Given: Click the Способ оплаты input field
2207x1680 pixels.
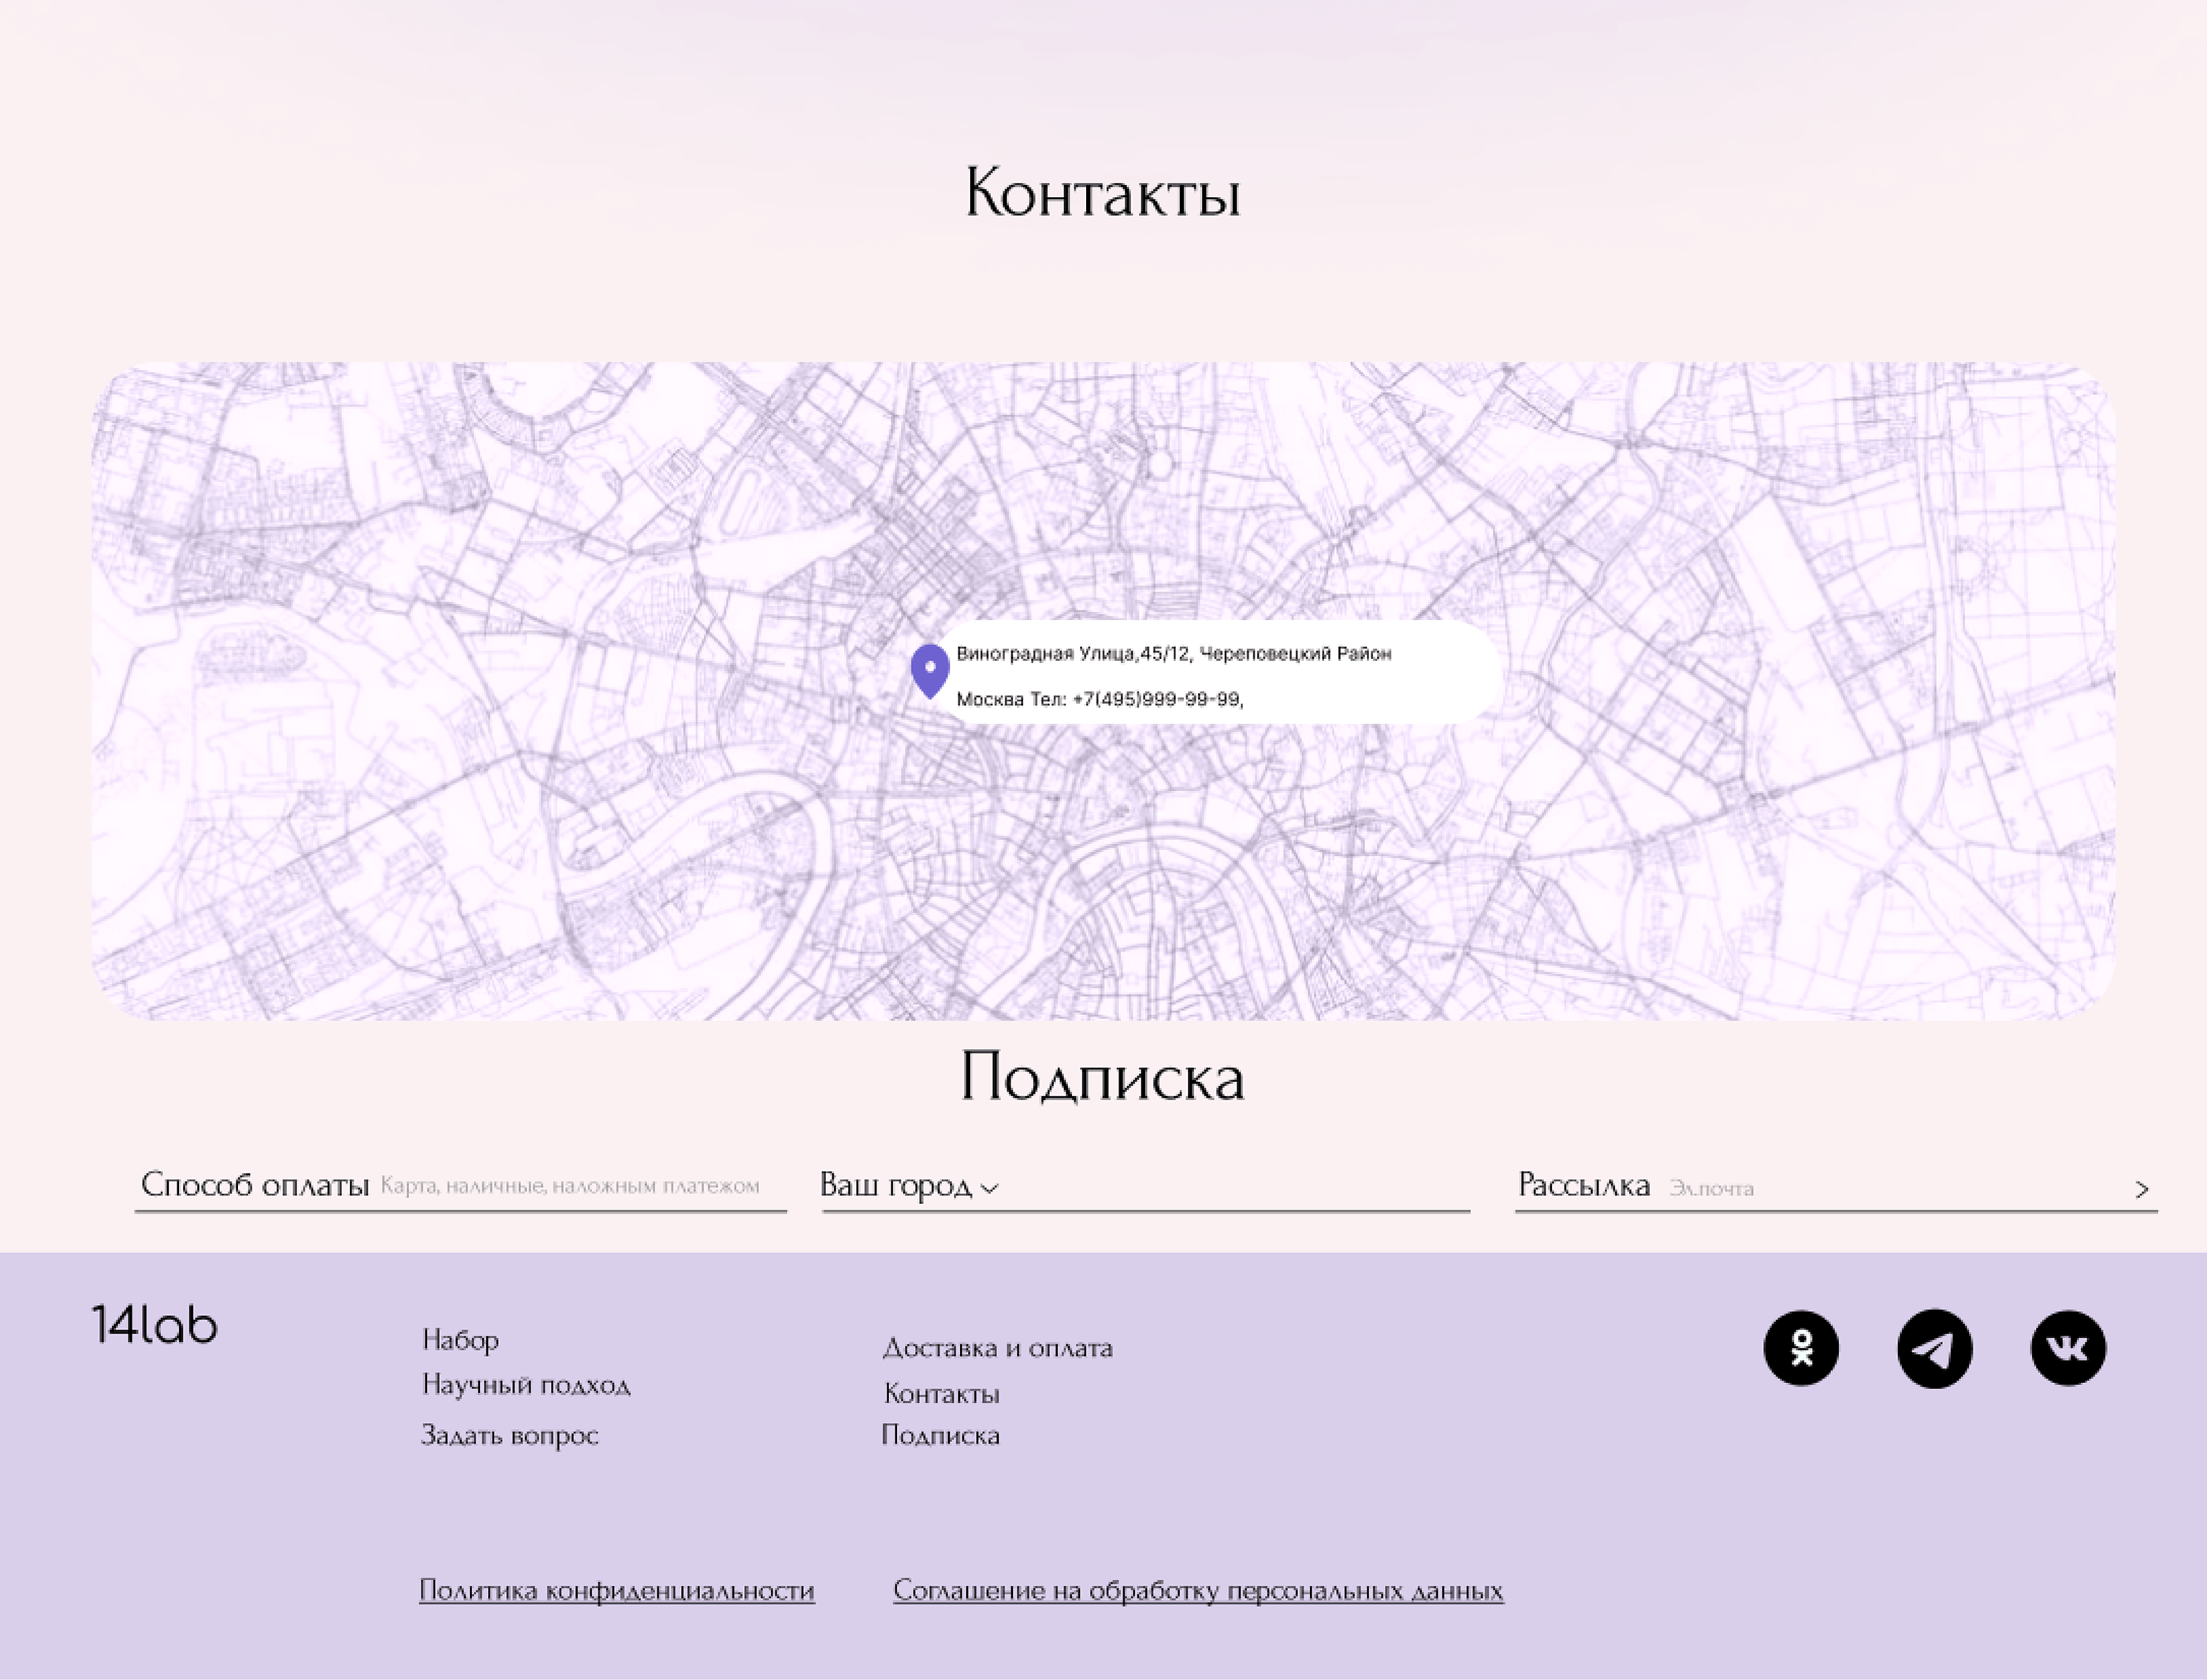Looking at the screenshot, I should tap(570, 1187).
